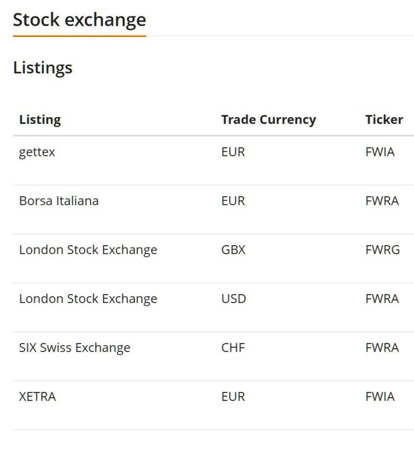Viewport: 414px width, 455px height.
Task: Select the Borsa Italiana listing name
Action: pos(59,201)
